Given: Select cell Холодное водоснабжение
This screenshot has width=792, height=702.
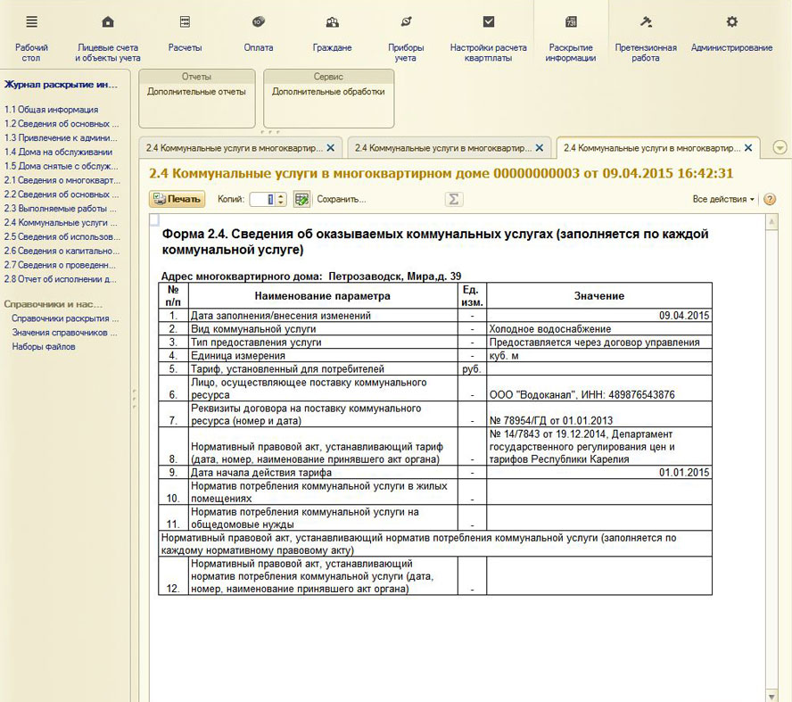Looking at the screenshot, I should [x=599, y=329].
